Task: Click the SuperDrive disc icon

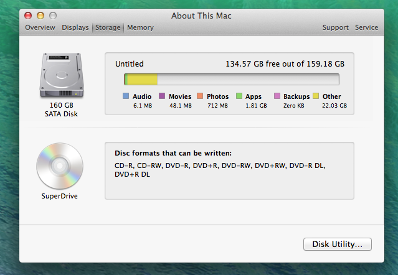Action: pyautogui.click(x=60, y=165)
